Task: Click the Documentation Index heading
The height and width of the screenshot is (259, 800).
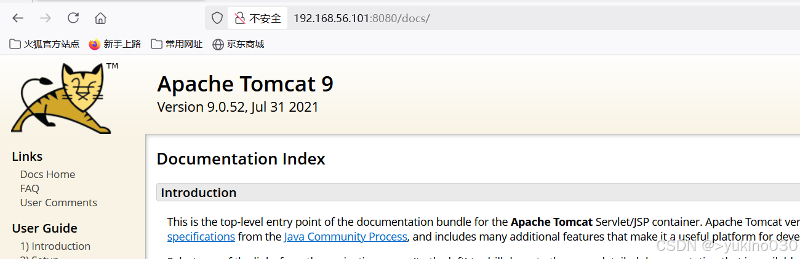Action: [241, 159]
